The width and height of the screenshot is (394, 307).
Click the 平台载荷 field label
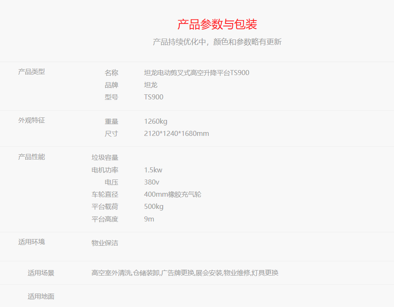105,207
